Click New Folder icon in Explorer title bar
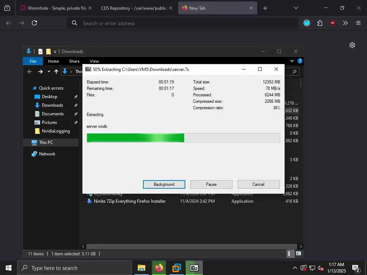 [48, 52]
